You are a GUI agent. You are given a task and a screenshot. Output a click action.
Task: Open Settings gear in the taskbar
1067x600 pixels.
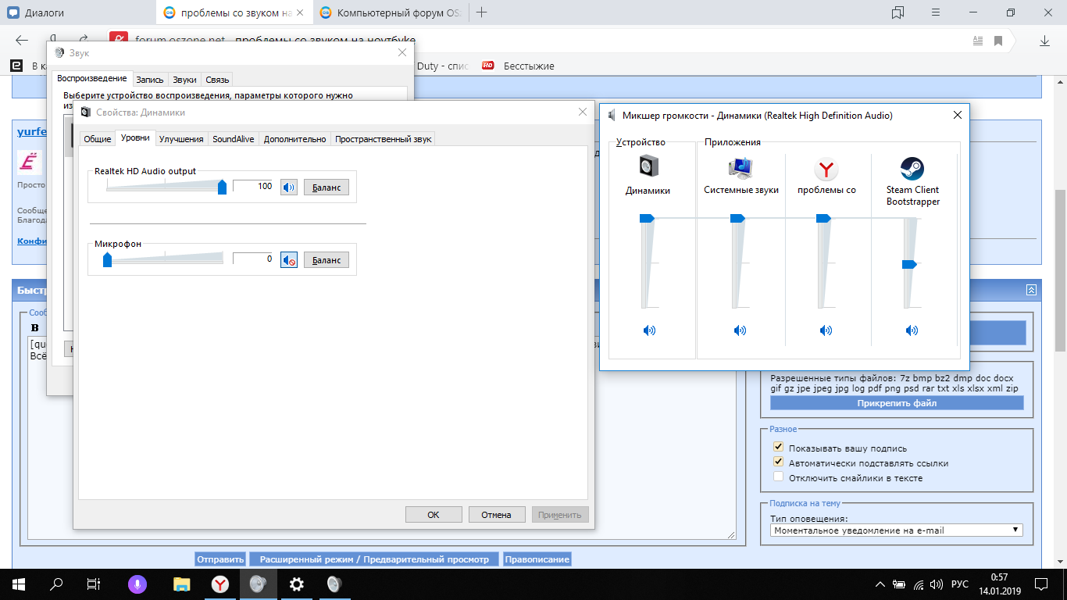click(x=297, y=584)
